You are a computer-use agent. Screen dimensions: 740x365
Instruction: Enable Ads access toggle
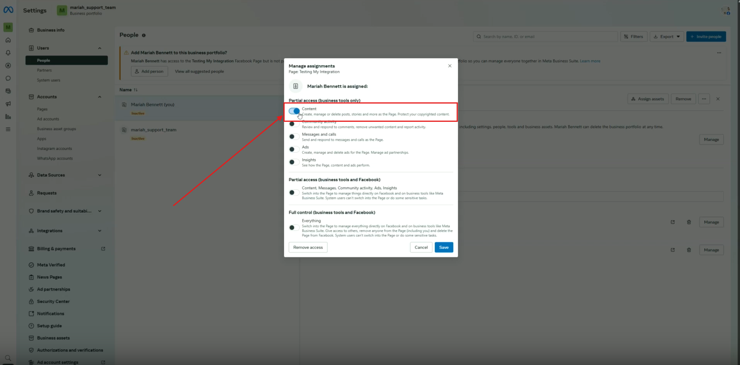[294, 149]
